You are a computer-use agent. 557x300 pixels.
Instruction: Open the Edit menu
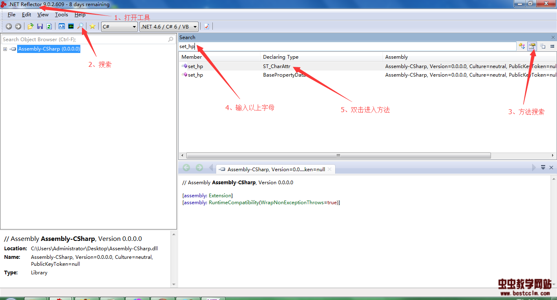27,15
